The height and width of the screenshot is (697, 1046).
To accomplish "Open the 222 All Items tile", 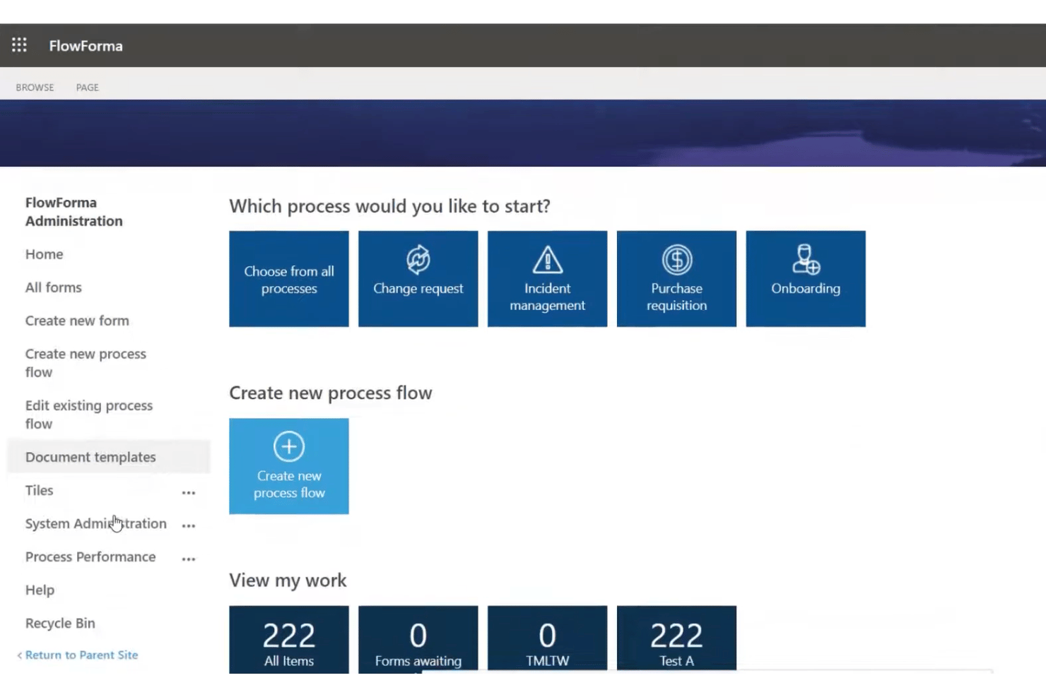I will (x=289, y=638).
